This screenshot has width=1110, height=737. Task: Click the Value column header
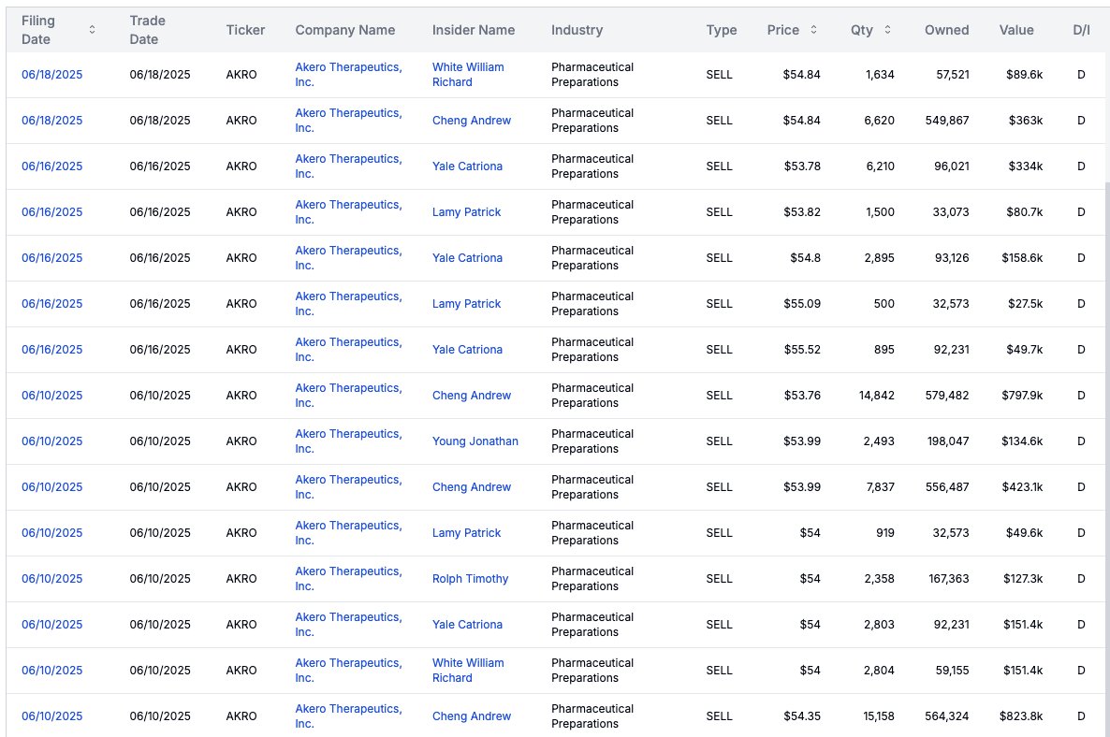(1015, 30)
